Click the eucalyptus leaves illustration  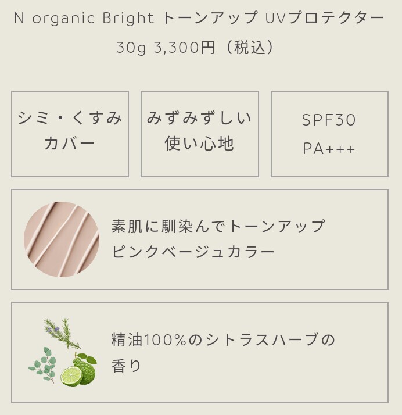click(x=42, y=364)
